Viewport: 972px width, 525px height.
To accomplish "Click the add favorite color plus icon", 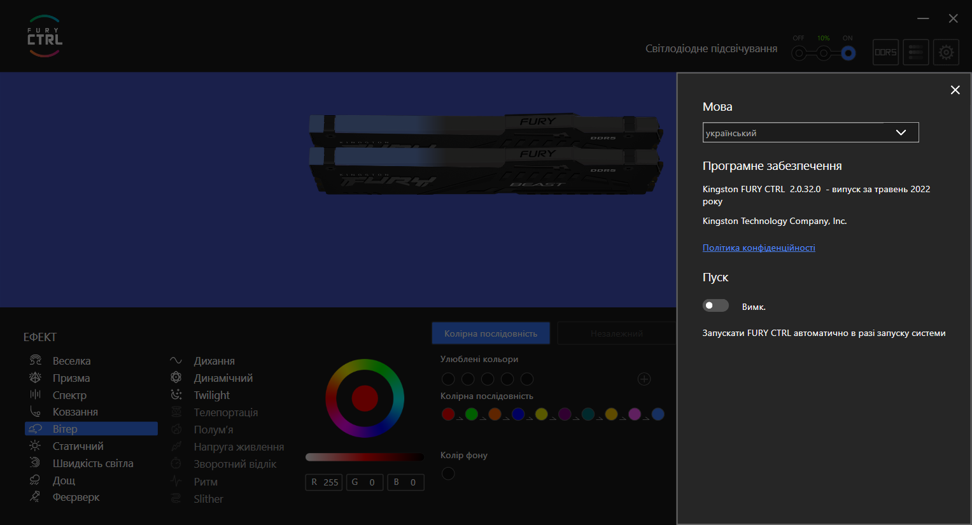I will 644,379.
